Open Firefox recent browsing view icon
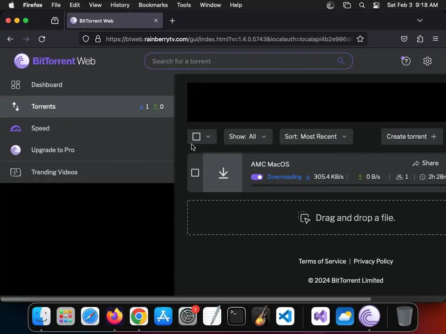 click(54, 20)
